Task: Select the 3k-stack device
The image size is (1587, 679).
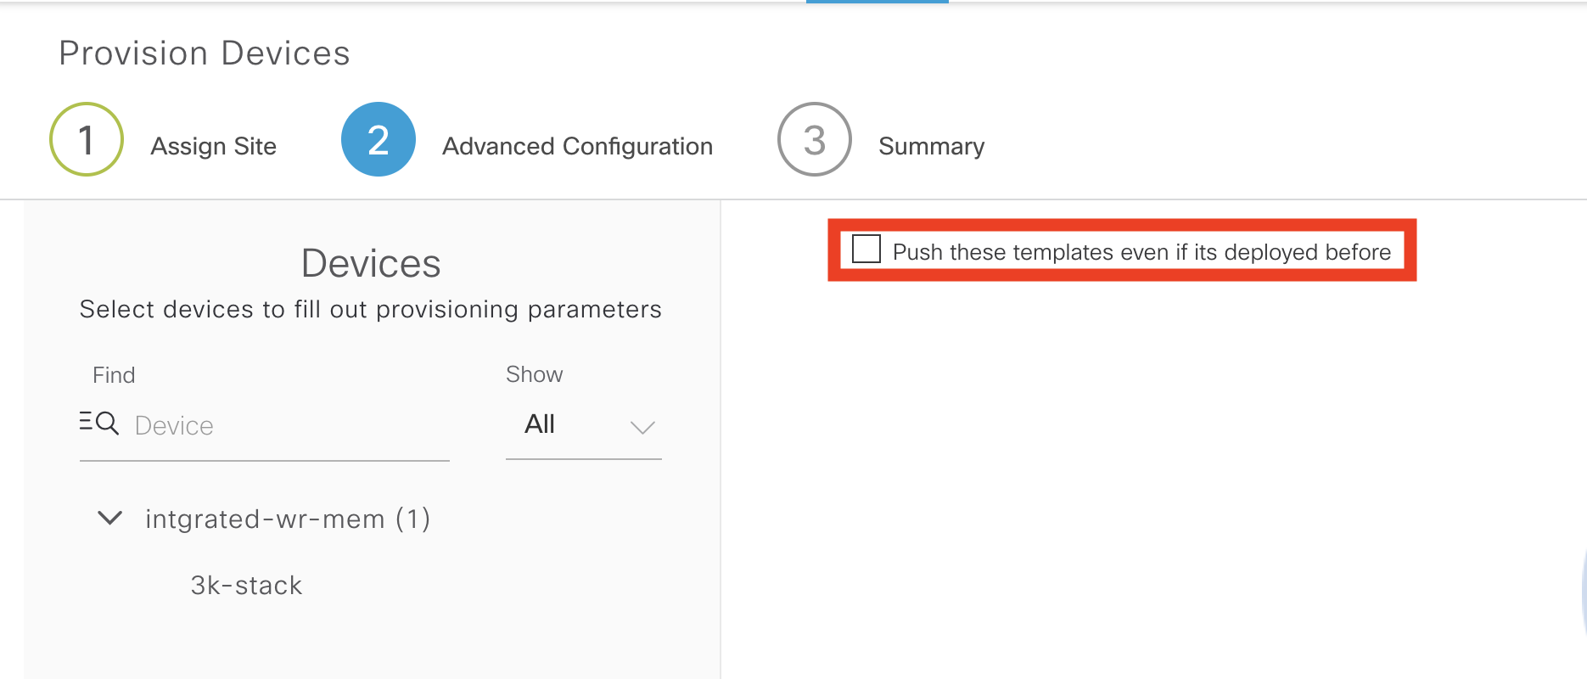Action: pos(246,585)
